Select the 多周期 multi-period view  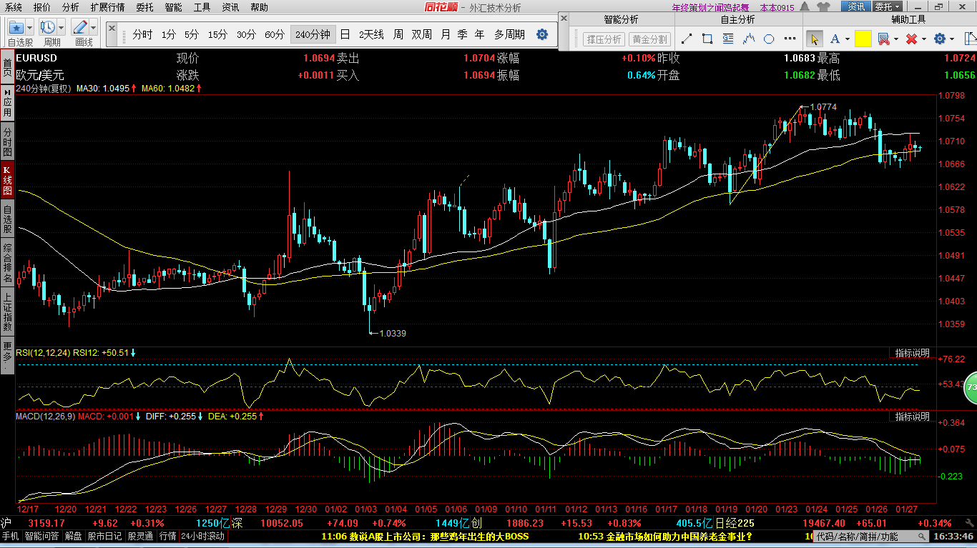point(509,34)
